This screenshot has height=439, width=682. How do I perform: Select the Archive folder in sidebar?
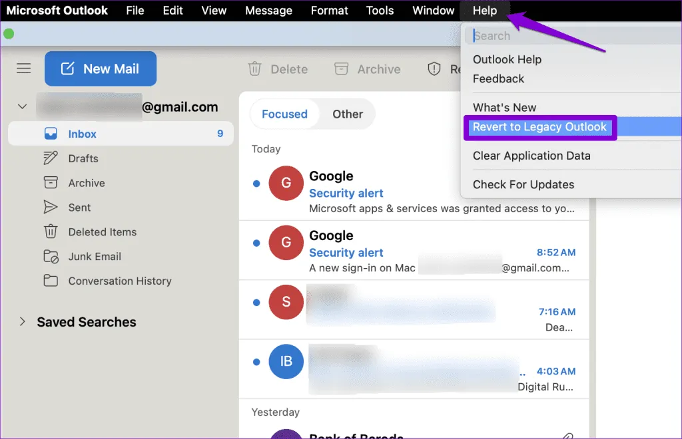[86, 183]
